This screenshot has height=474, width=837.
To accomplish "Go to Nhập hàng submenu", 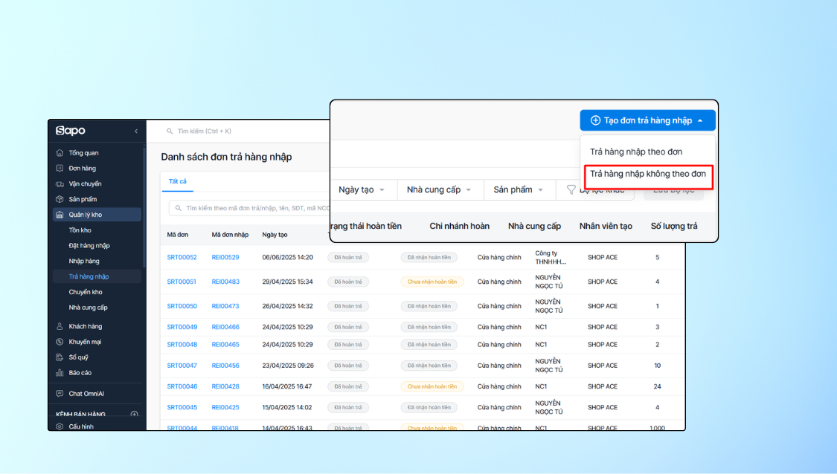I will point(84,262).
